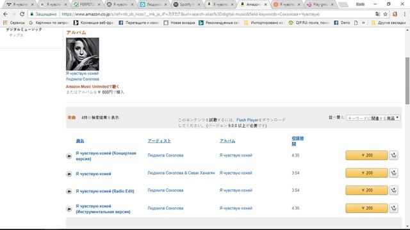Open the Другие закладки folder
The height and width of the screenshot is (230, 410).
389,23
